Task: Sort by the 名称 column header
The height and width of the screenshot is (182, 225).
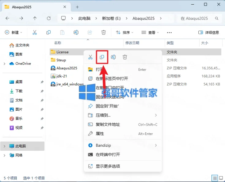Action: pyautogui.click(x=58, y=43)
